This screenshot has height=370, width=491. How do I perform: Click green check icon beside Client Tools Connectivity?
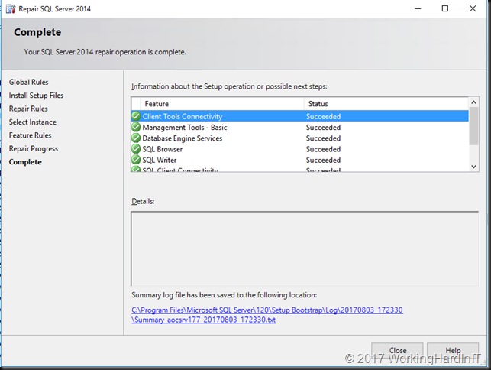pos(136,116)
